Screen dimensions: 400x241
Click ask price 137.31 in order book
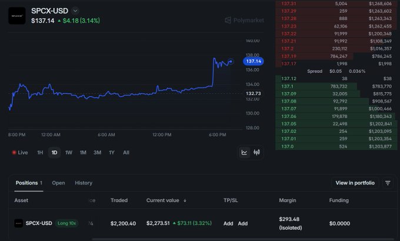click(x=288, y=4)
